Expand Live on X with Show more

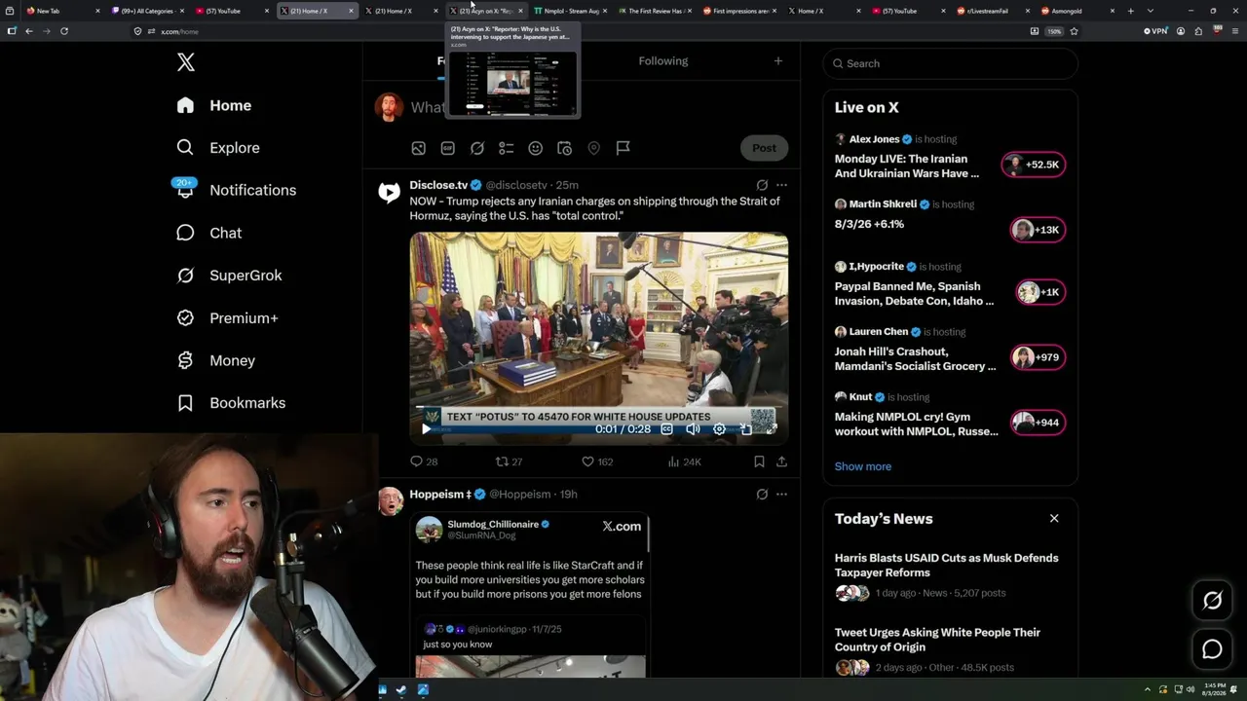(862, 466)
